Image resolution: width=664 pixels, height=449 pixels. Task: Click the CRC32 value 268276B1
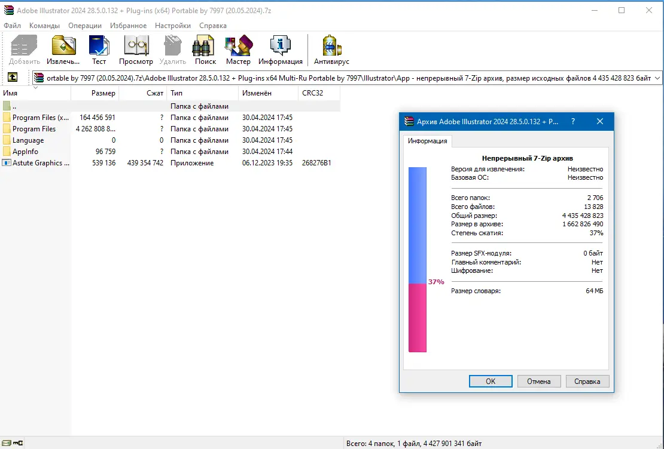(x=316, y=163)
